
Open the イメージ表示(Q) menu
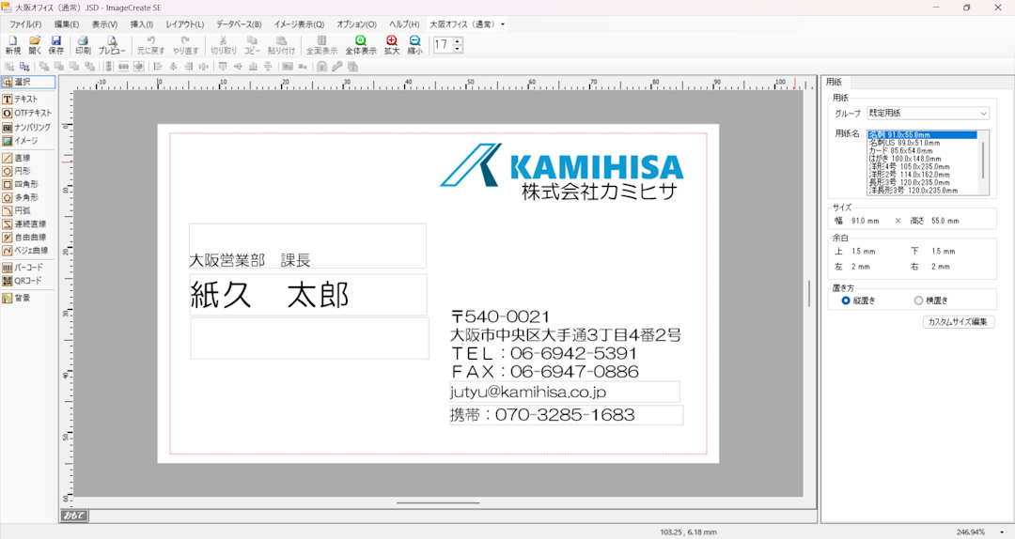(x=299, y=24)
